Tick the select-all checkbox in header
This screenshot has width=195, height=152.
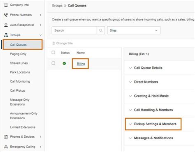[53, 53]
